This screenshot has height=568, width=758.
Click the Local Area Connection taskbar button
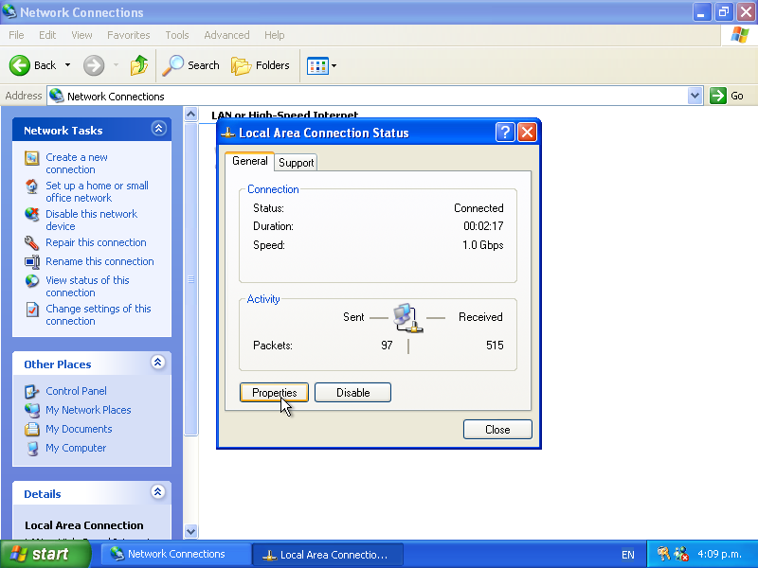[x=328, y=555]
